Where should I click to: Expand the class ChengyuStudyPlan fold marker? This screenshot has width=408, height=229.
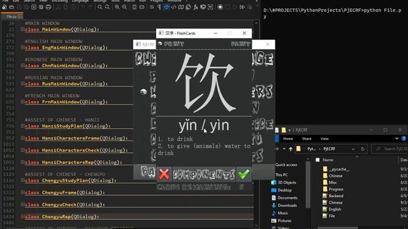click(23, 180)
